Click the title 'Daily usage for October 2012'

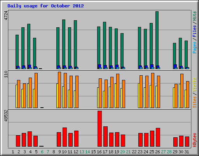click(x=45, y=6)
